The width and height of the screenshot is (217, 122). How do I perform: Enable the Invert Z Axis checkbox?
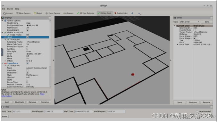pyautogui.click(x=195, y=30)
